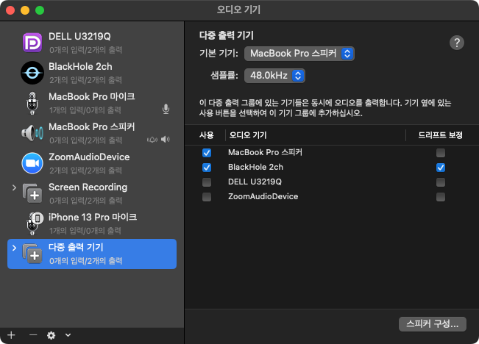Click the 다중 출력 기기 heading title
Viewport: 479px width, 344px height.
pyautogui.click(x=227, y=35)
